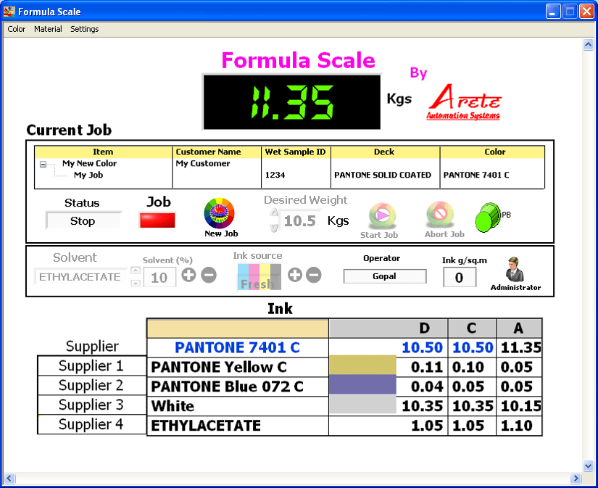Select My New Color tree item
This screenshot has height=488, width=598.
pyautogui.click(x=90, y=163)
